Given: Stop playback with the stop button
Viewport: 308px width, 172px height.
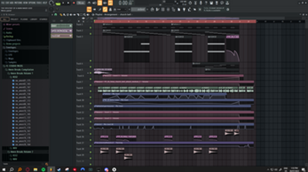Looking at the screenshot, I should point(68,3).
